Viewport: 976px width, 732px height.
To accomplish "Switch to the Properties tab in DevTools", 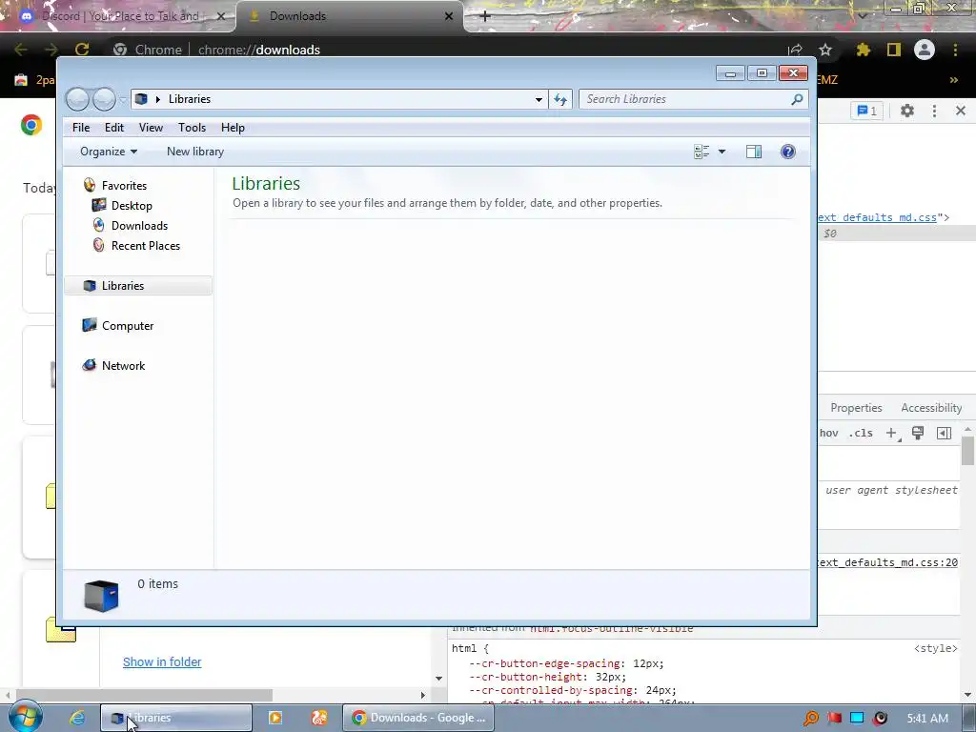I will [856, 408].
